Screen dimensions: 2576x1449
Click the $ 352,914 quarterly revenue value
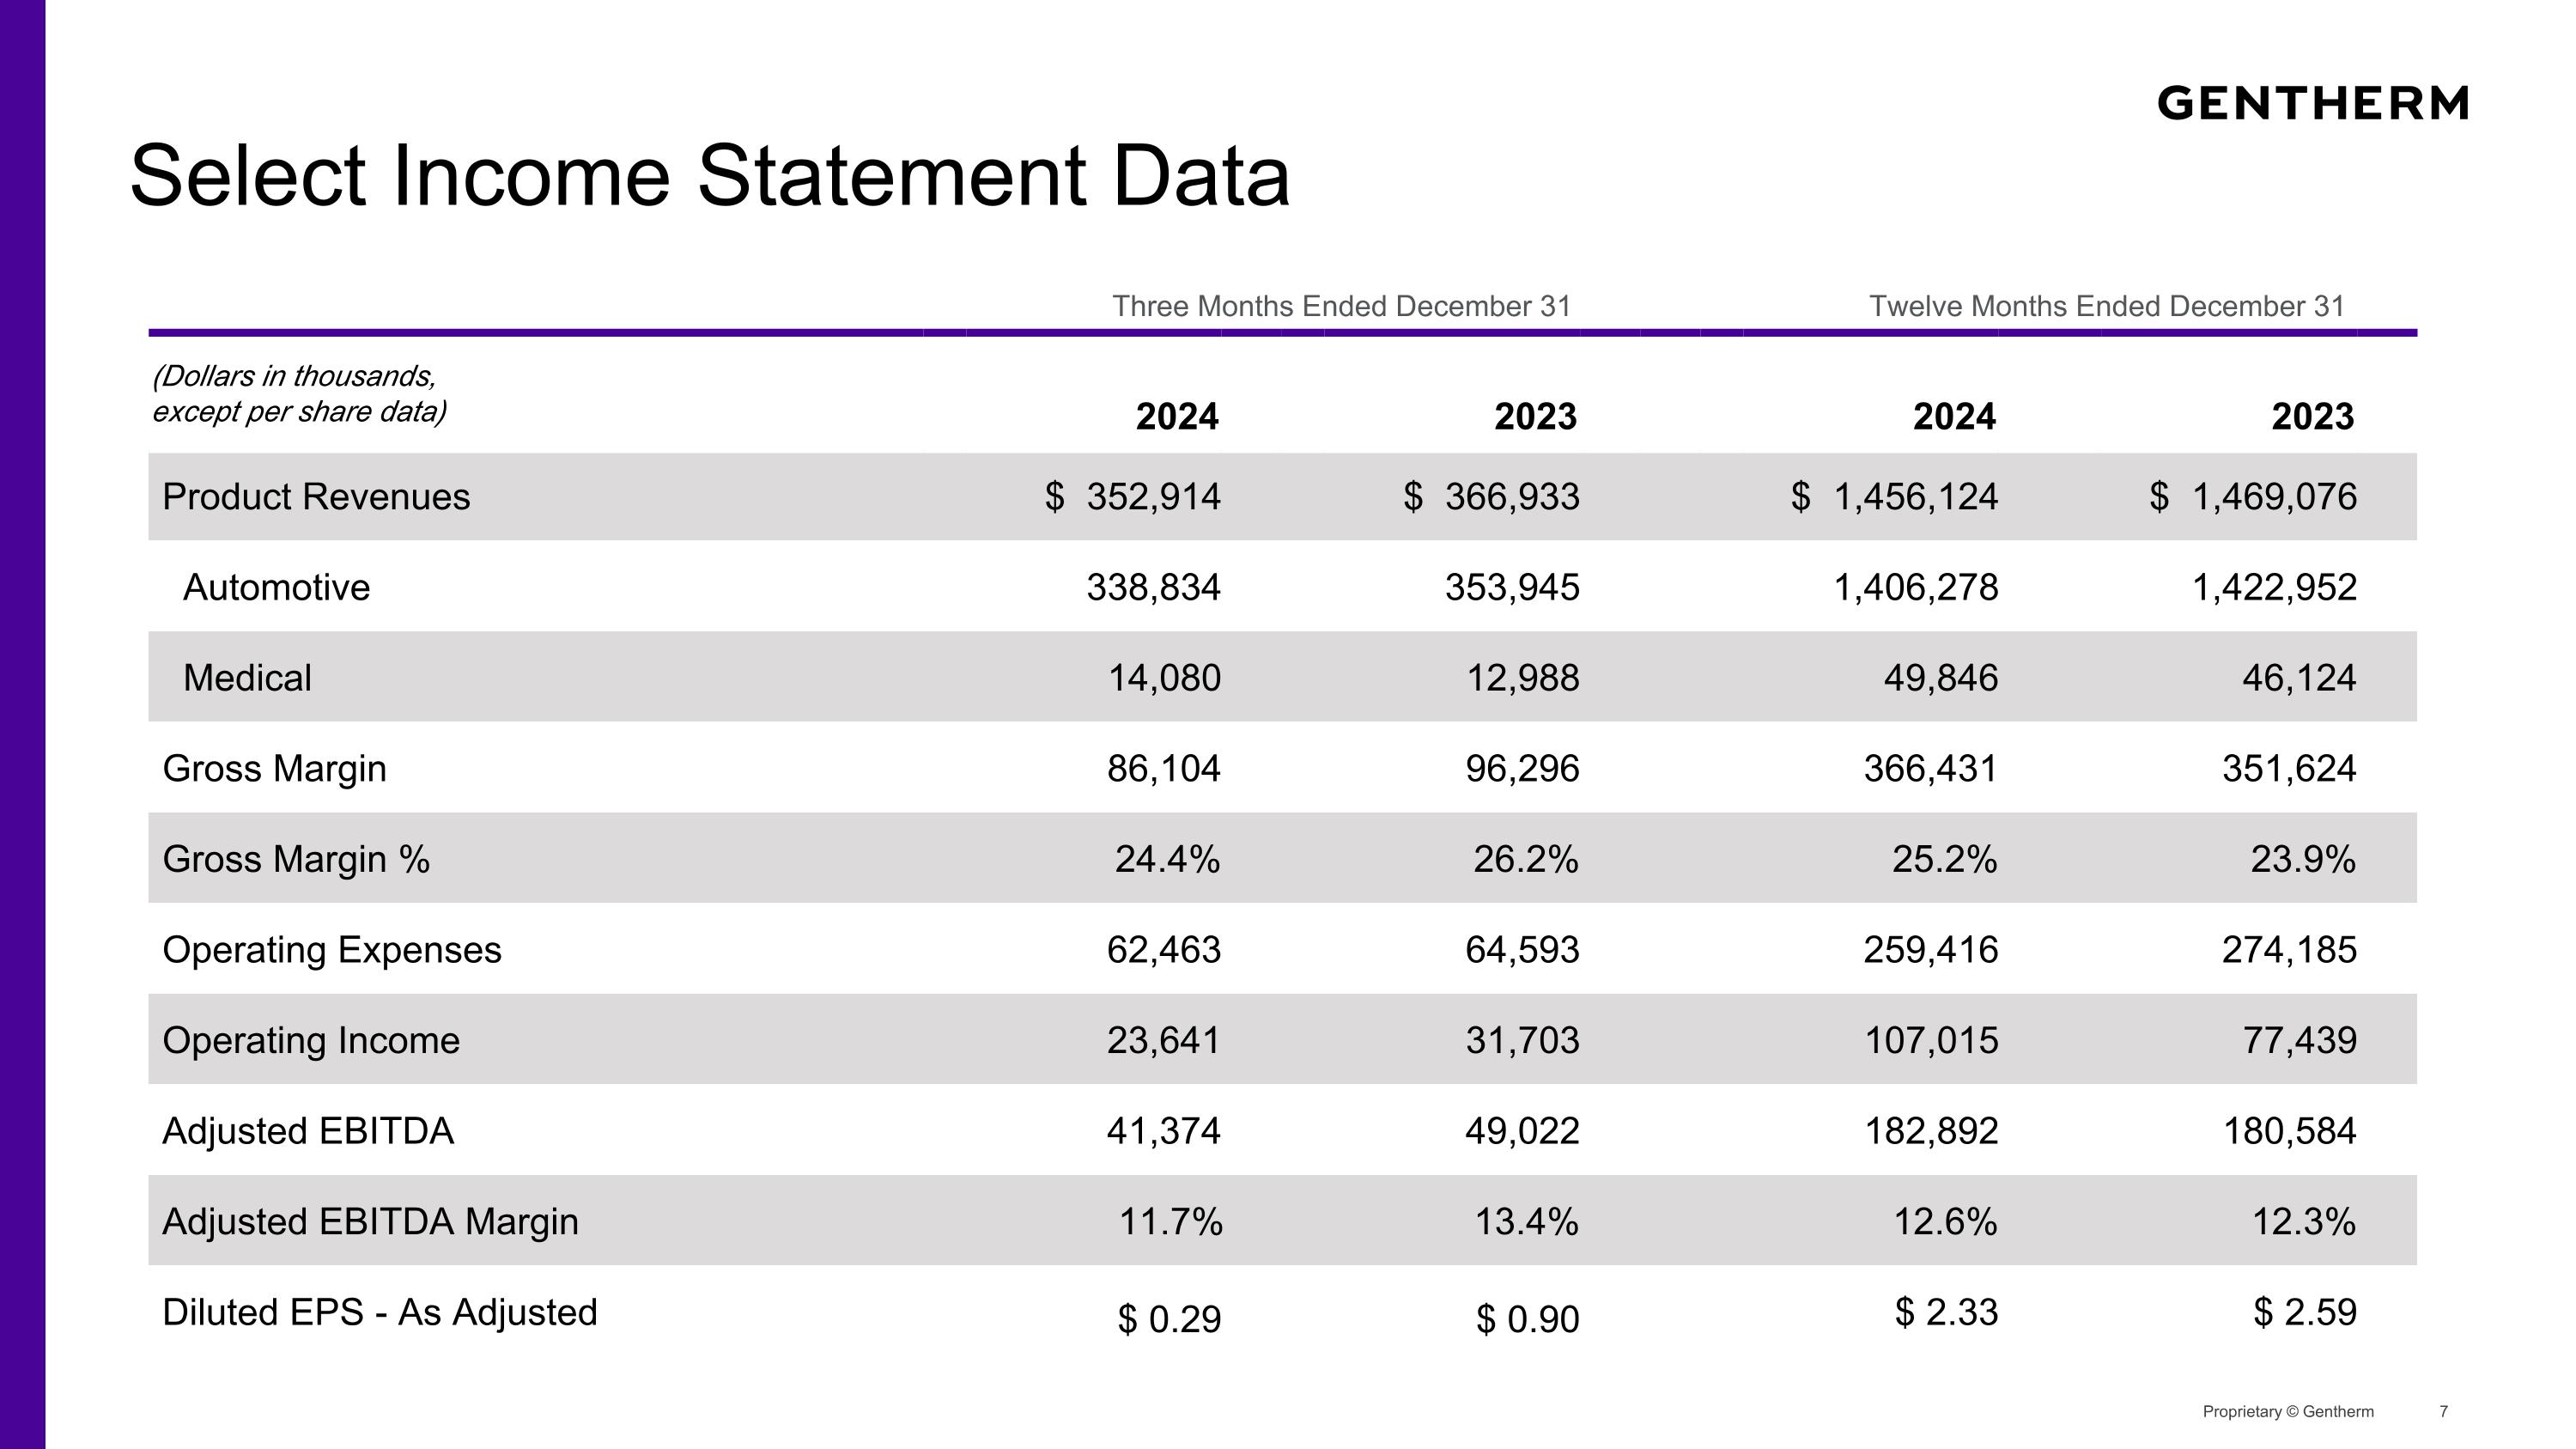1133,497
